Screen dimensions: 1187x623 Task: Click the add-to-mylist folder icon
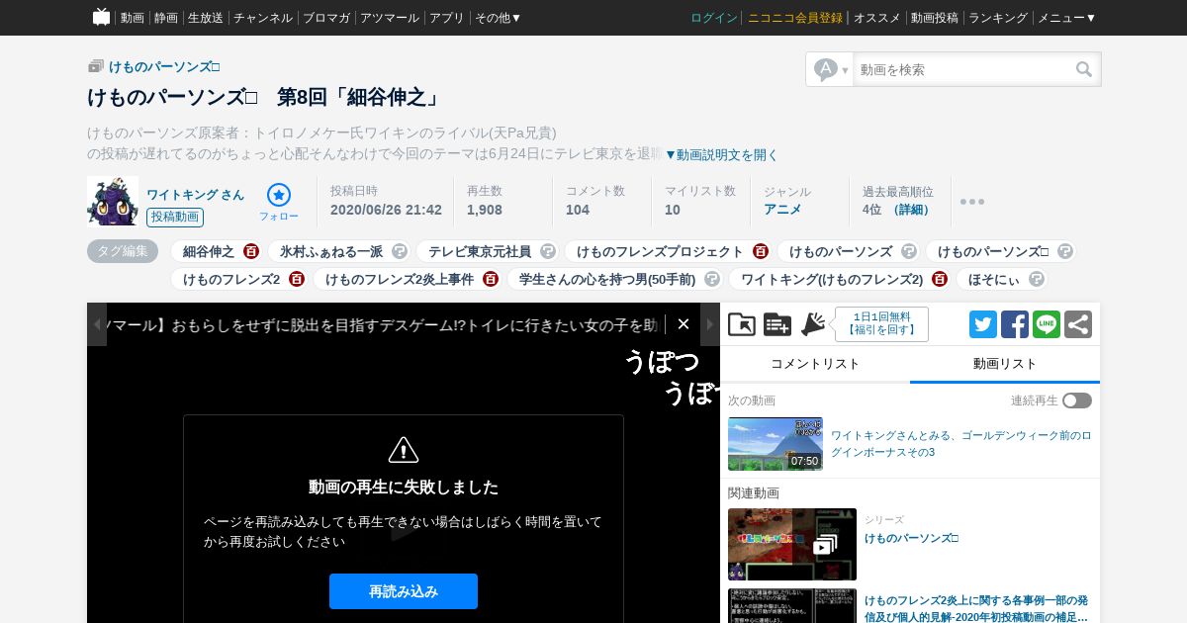click(742, 324)
